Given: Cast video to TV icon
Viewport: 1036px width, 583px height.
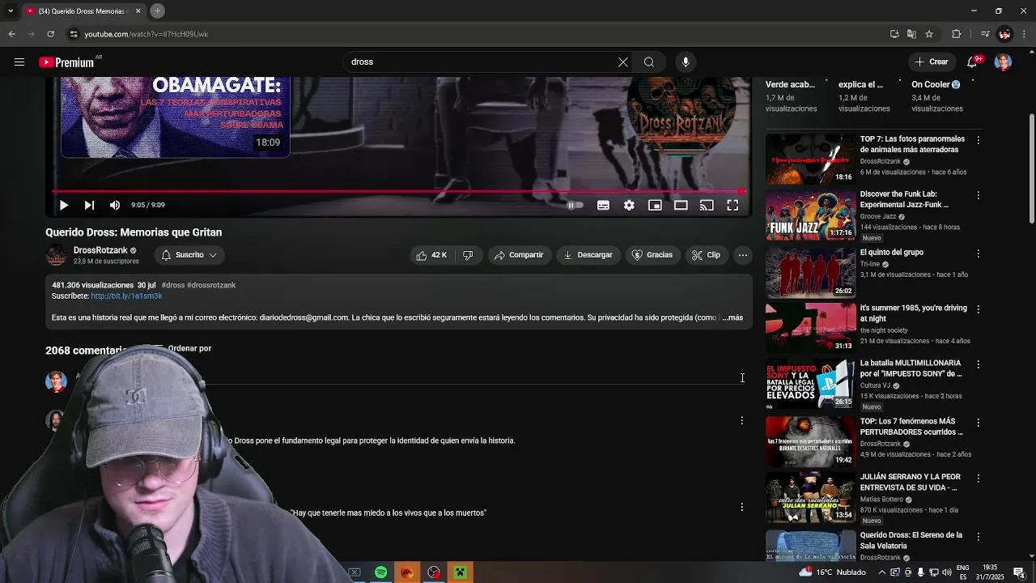Looking at the screenshot, I should tap(707, 206).
